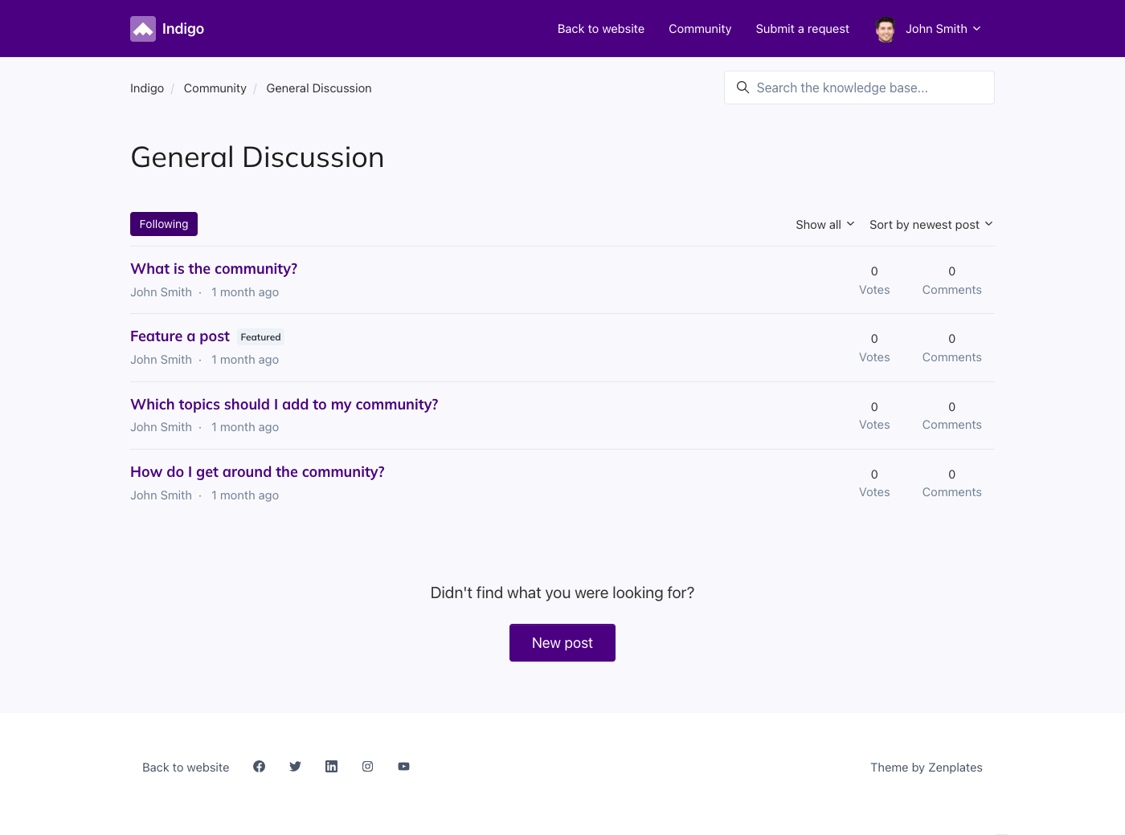1125x835 pixels.
Task: Open the LinkedIn icon in footer
Action: (331, 767)
